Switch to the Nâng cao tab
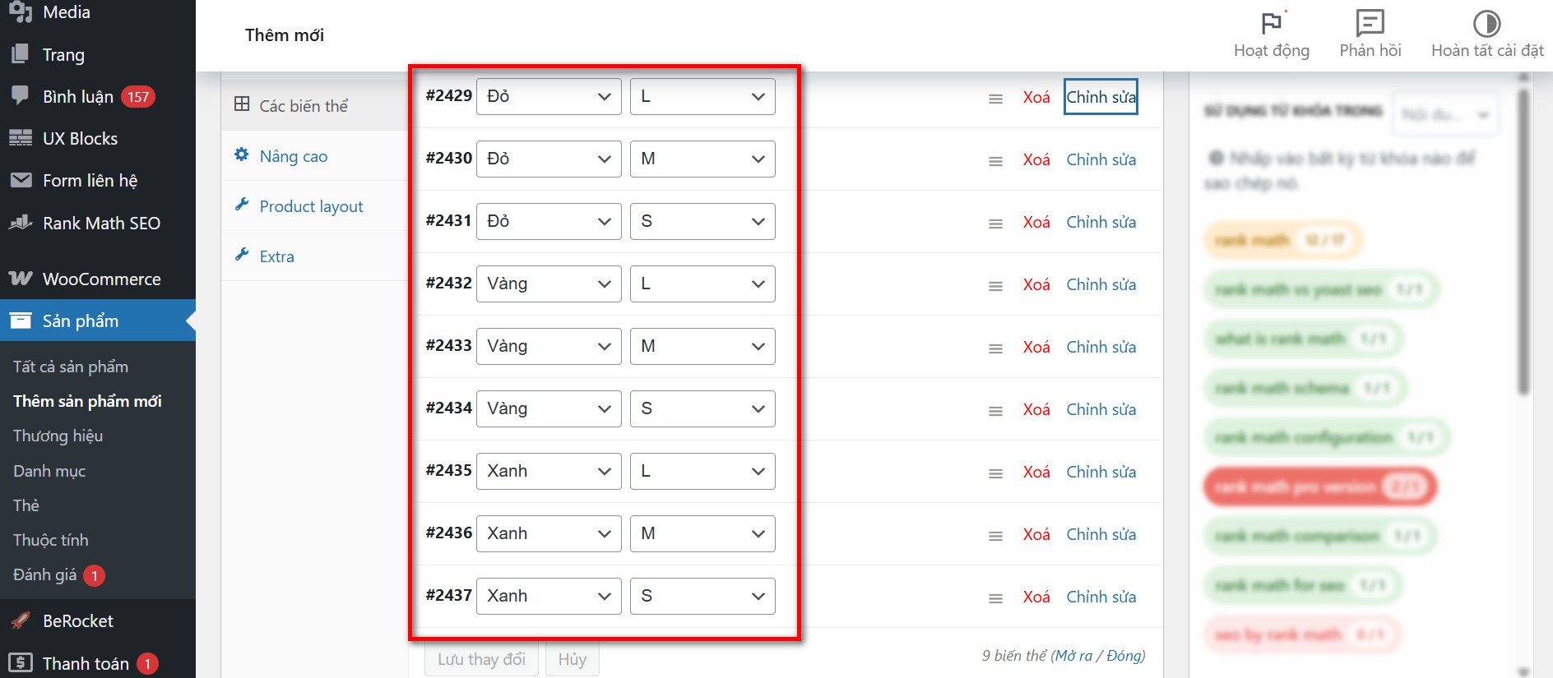This screenshot has height=678, width=1553. point(293,156)
